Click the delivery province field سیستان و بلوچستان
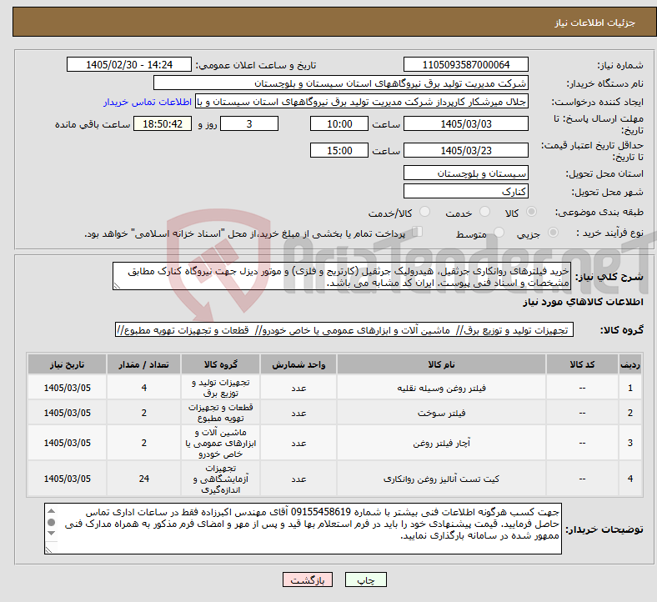The height and width of the screenshot is (602, 657). click(466, 173)
